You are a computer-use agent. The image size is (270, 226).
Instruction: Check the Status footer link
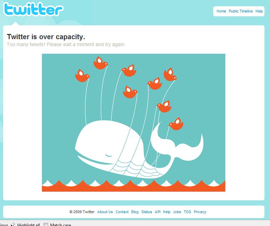[x=146, y=212]
